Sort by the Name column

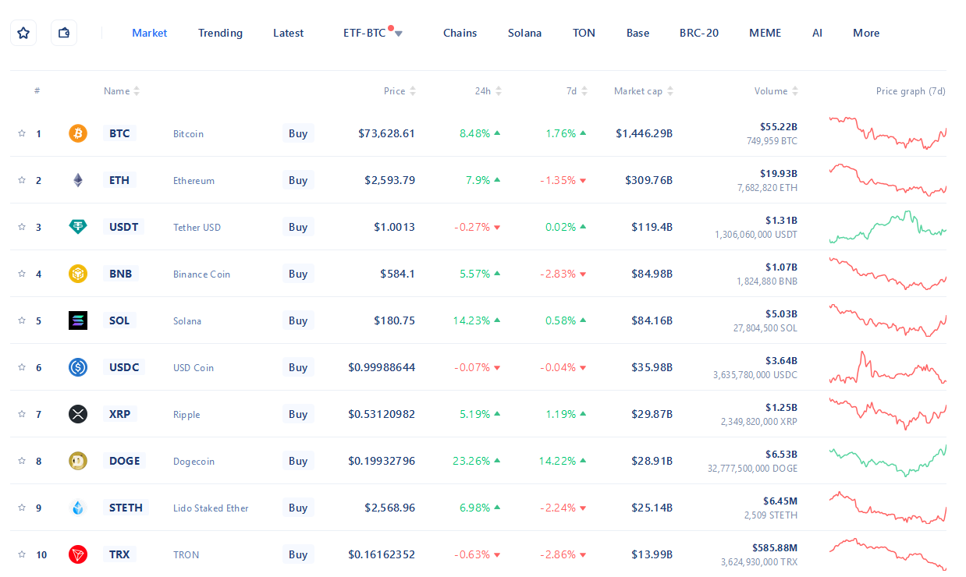click(122, 91)
